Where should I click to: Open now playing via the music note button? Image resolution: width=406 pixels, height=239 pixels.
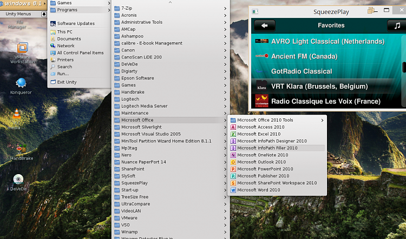click(397, 25)
